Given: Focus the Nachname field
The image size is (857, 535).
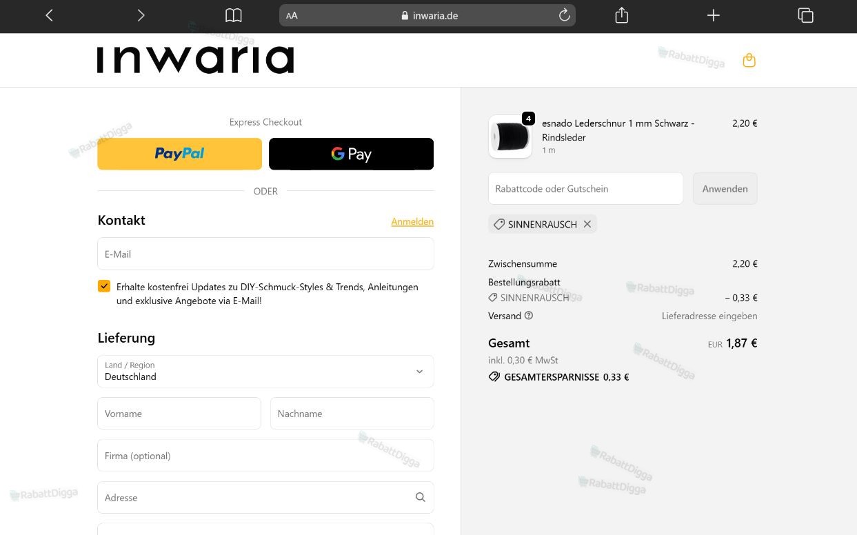Looking at the screenshot, I should click(352, 414).
